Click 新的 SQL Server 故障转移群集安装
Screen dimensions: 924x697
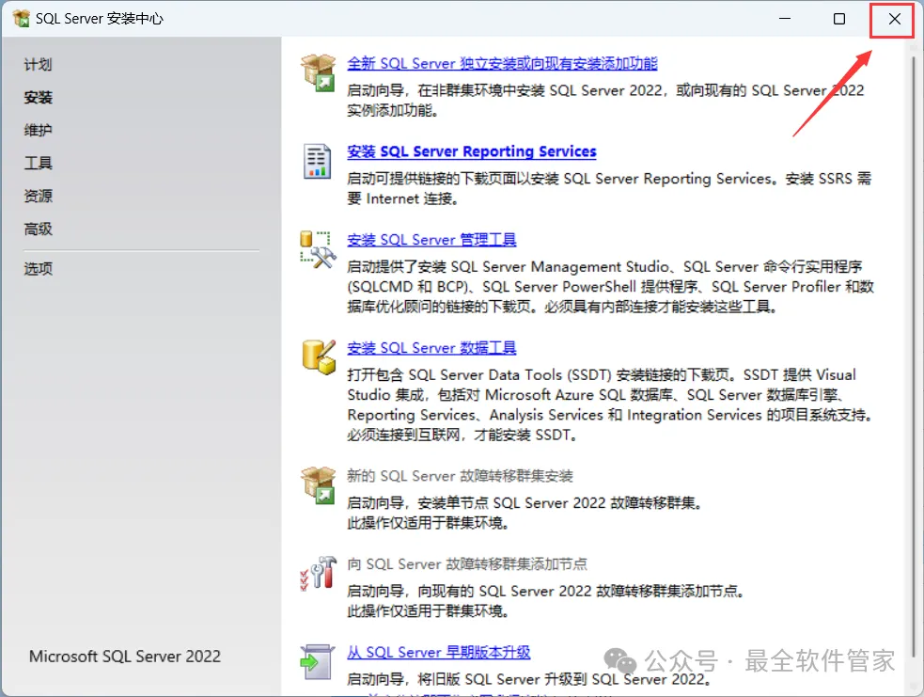(460, 476)
